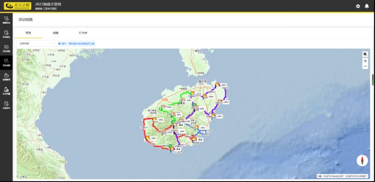
Task: Switch to the check-in points tab
Action: click(x=83, y=33)
